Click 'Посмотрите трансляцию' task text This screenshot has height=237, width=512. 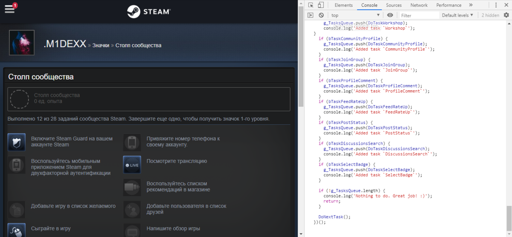pos(177,161)
